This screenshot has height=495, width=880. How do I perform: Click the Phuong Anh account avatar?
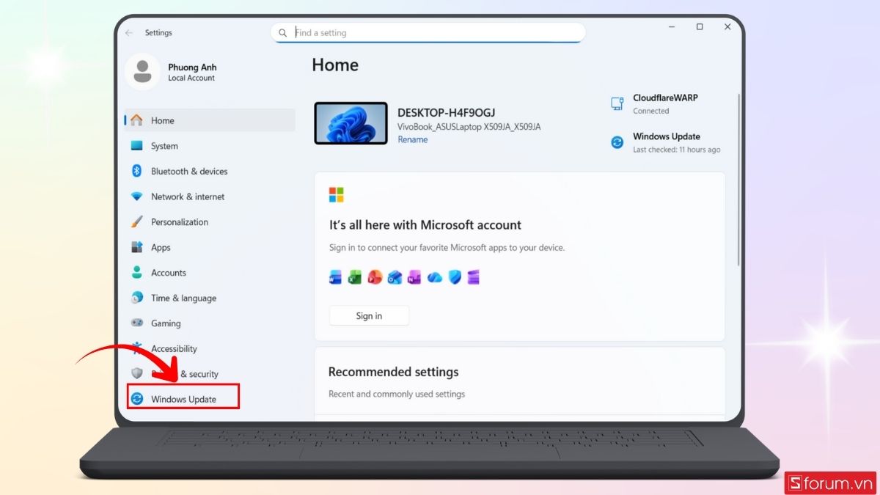pos(142,71)
